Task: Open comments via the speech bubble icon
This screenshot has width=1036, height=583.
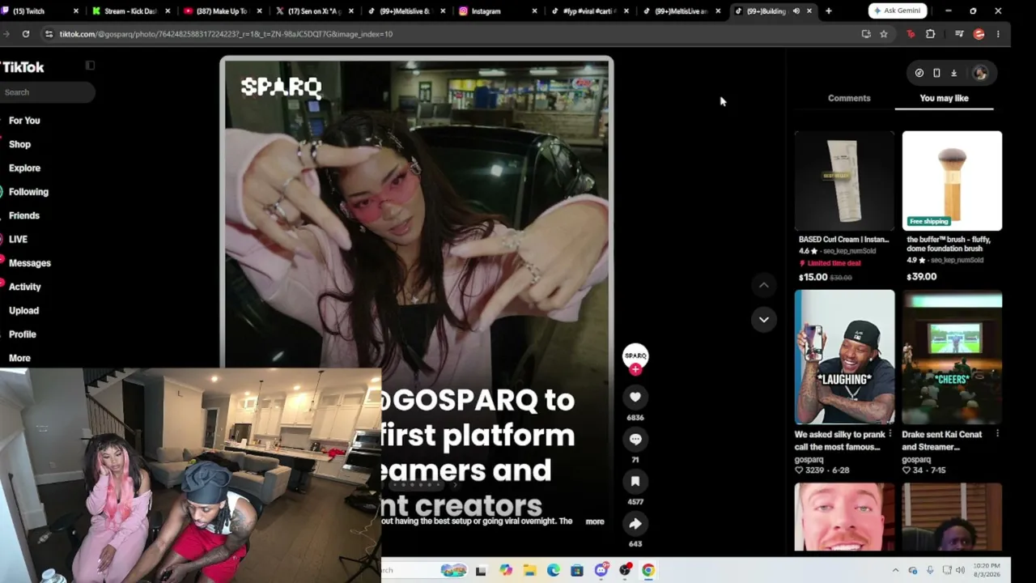Action: tap(635, 439)
